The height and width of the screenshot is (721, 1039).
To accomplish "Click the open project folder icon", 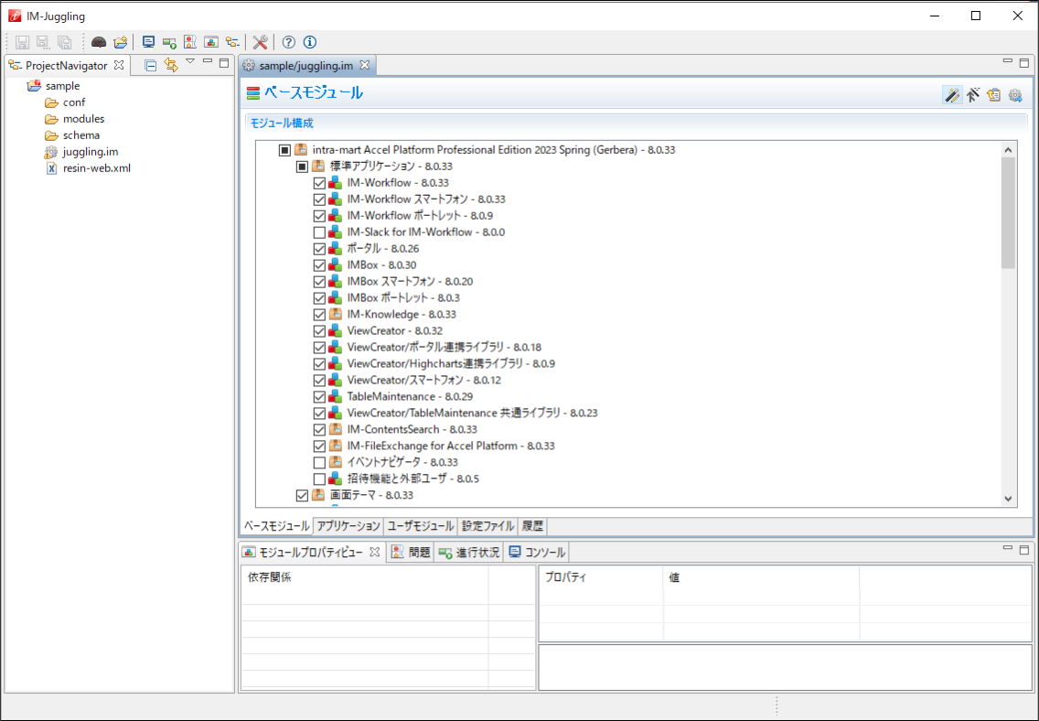I will pos(120,42).
